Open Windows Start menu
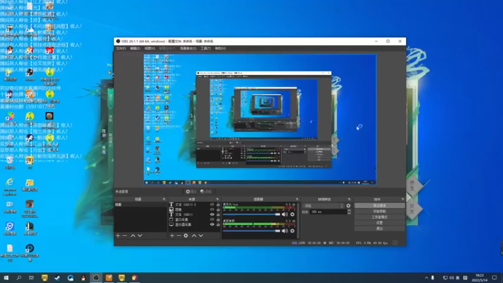This screenshot has height=283, width=503. (6, 277)
